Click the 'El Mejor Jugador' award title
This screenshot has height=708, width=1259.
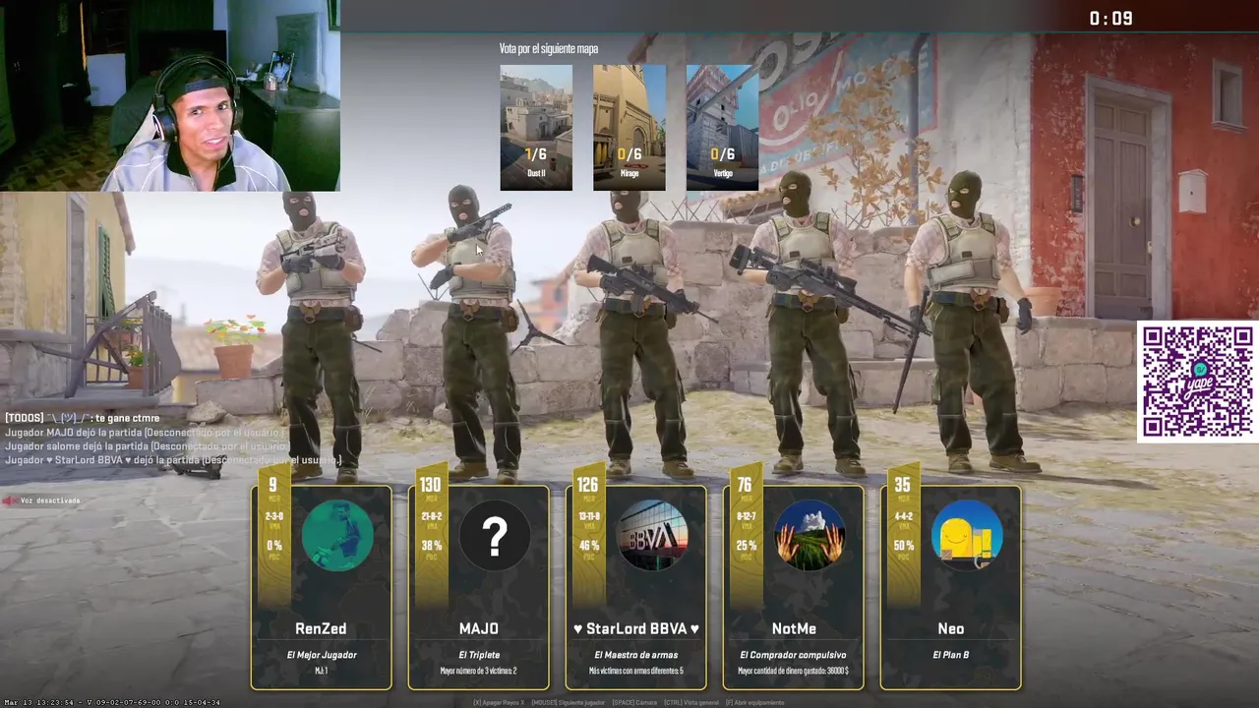[x=322, y=655]
